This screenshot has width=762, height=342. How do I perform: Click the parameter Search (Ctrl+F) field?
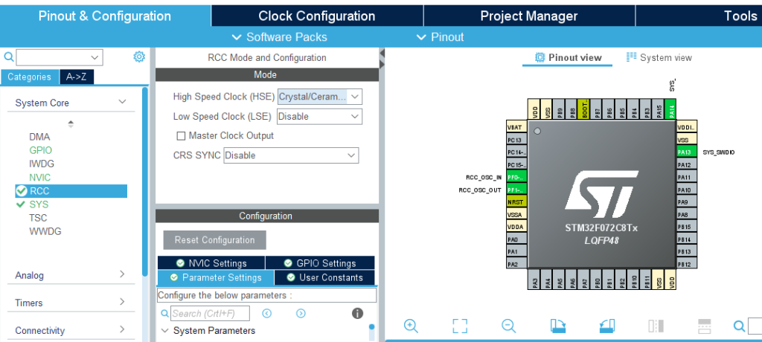[210, 313]
